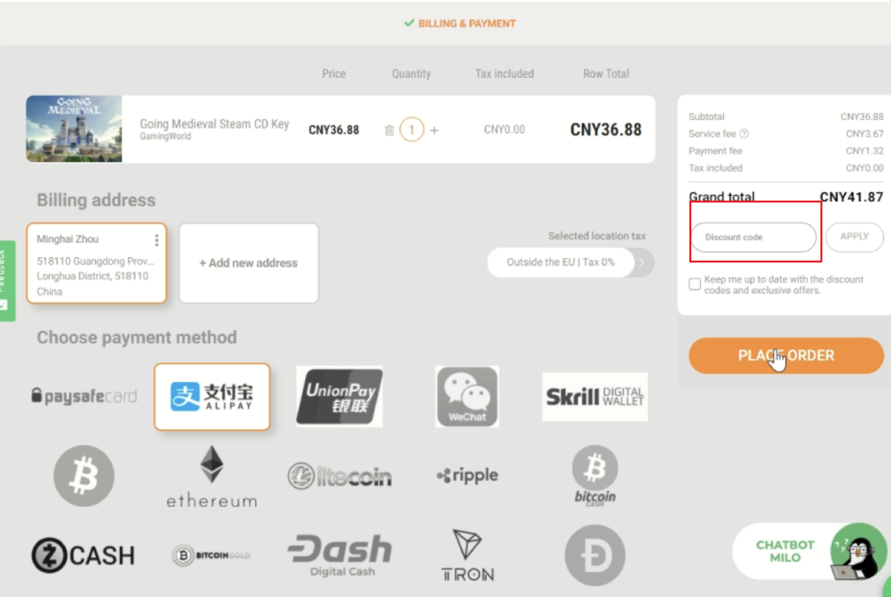Select WeChat payment icon
Viewport: 891px width, 597px height.
[467, 396]
